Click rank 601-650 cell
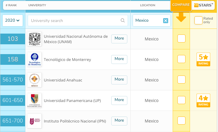This screenshot has width=218, height=132. pos(13,100)
